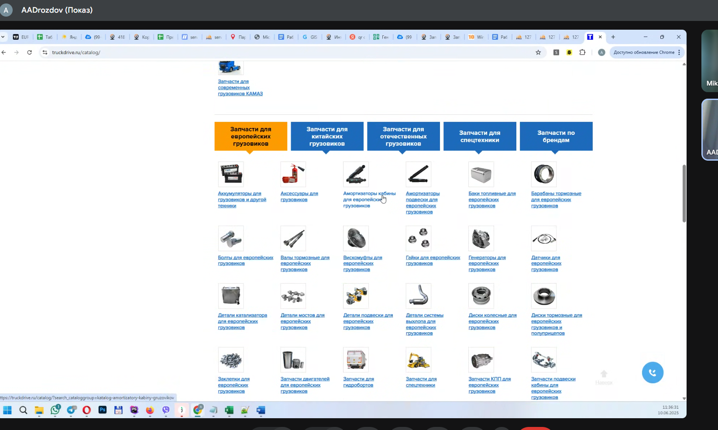This screenshot has width=718, height=430.
Task: Select tab Запчасти для европейских грузовиков
Action: click(251, 136)
